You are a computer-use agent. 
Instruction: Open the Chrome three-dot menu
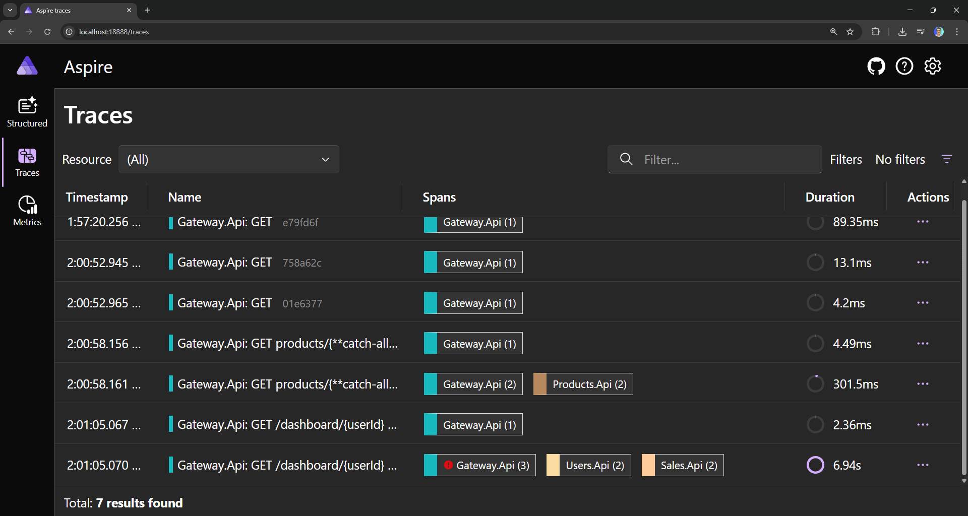coord(957,31)
